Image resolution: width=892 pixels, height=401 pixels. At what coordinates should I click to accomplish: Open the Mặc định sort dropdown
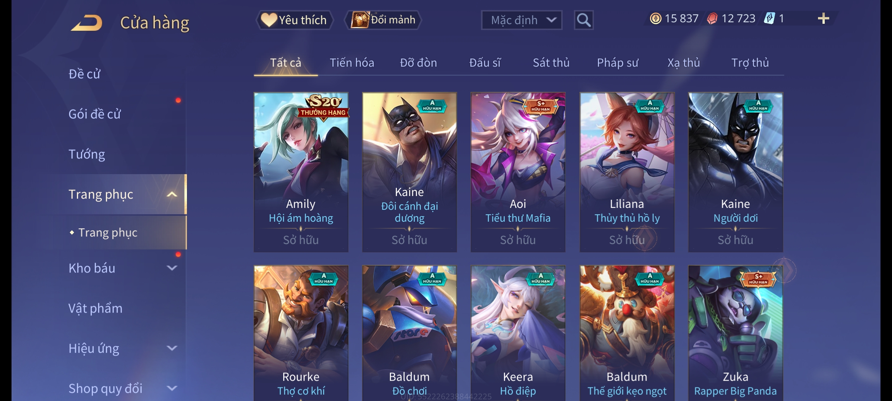(521, 20)
